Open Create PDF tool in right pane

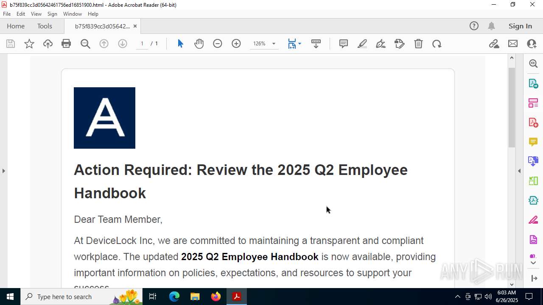coord(533,122)
